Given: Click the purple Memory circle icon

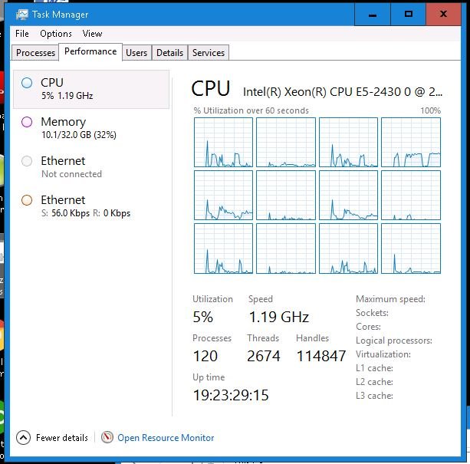Looking at the screenshot, I should (x=27, y=122).
